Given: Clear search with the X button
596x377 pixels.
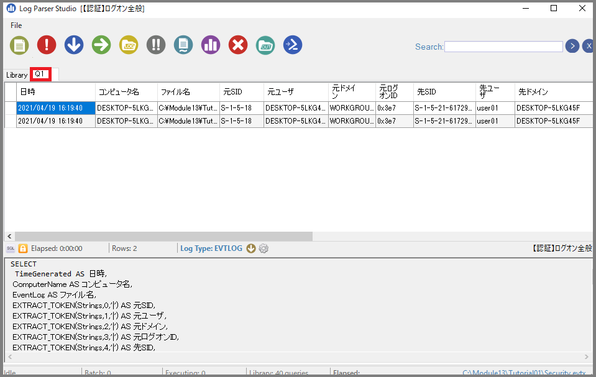Looking at the screenshot, I should pos(588,46).
